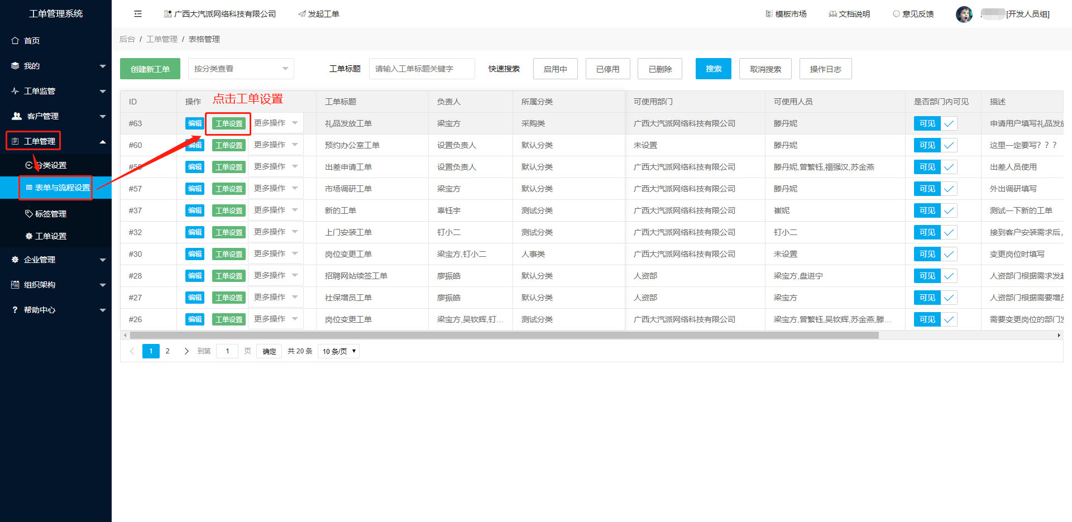Toggle 可见 switch for row #28
The height and width of the screenshot is (522, 1072).
(935, 276)
